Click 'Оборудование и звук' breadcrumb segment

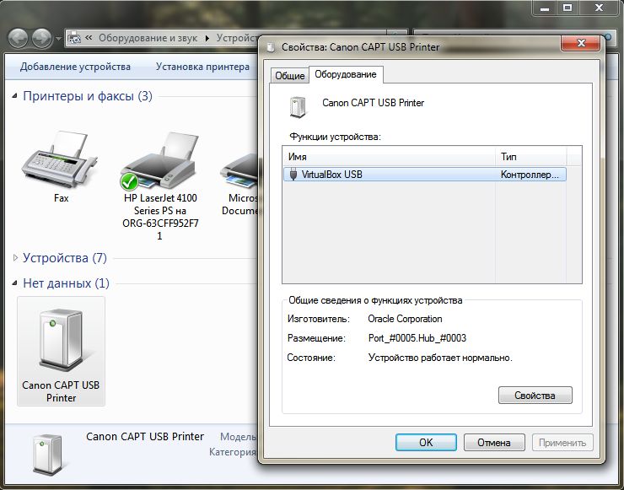click(148, 38)
